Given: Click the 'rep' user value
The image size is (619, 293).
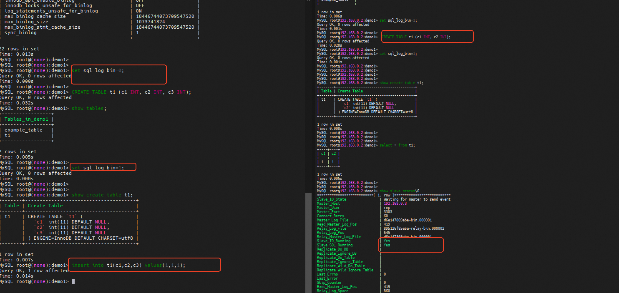Looking at the screenshot, I should click(387, 208).
